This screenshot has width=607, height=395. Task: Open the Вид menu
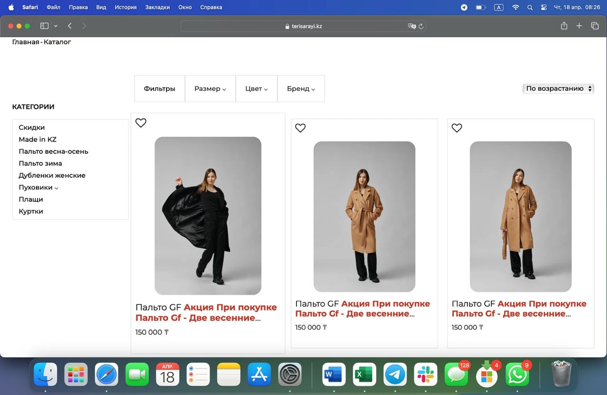101,8
